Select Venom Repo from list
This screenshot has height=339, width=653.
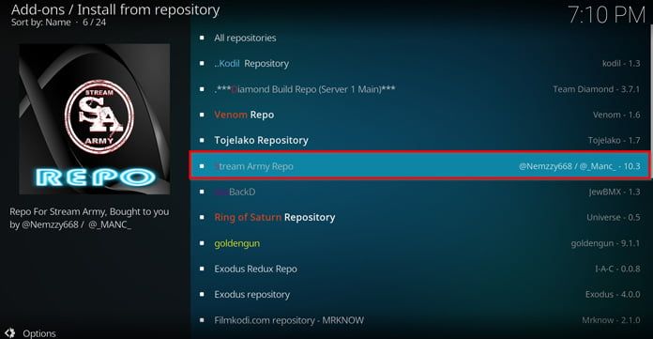[x=419, y=115]
